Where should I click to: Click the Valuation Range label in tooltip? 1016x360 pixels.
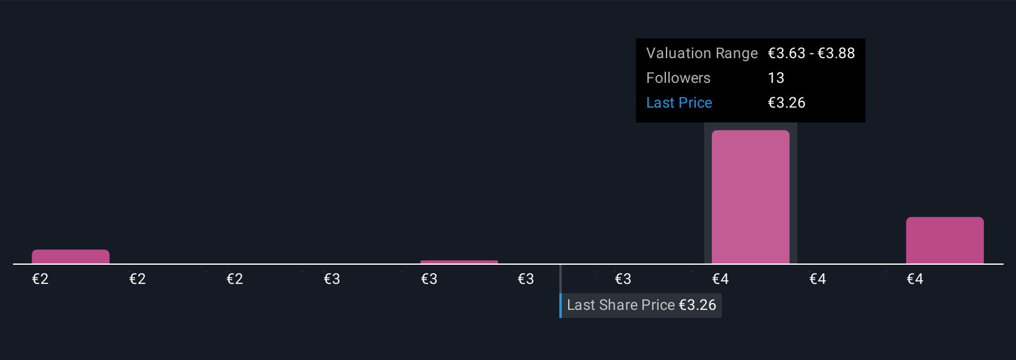coord(701,53)
